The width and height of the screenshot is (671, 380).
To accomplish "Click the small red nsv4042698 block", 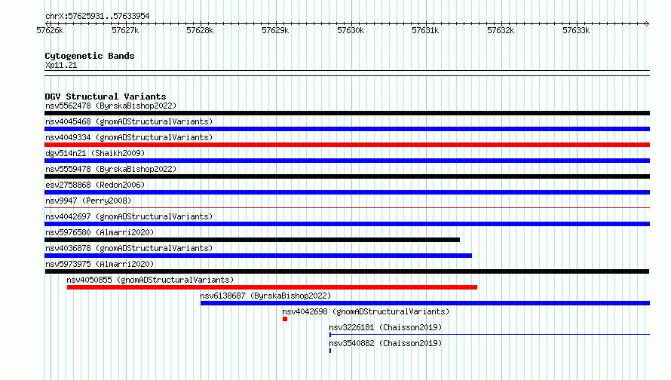I will pyautogui.click(x=285, y=319).
